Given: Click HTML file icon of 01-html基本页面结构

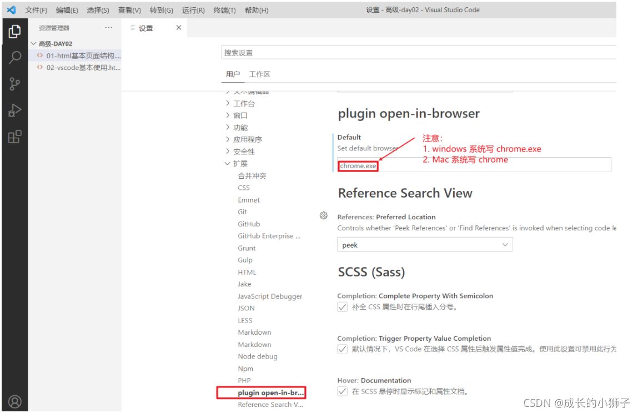Looking at the screenshot, I should pos(40,56).
